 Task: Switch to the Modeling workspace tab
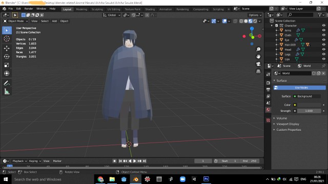[81, 9]
